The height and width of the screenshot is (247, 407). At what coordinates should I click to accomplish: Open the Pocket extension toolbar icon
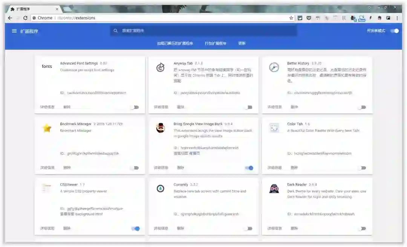click(309, 18)
